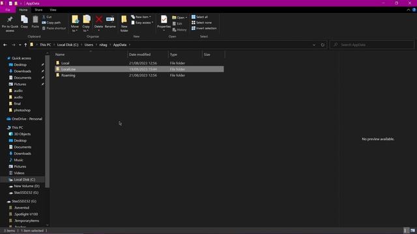Go back with the Back arrow
The width and height of the screenshot is (417, 234).
(5, 45)
